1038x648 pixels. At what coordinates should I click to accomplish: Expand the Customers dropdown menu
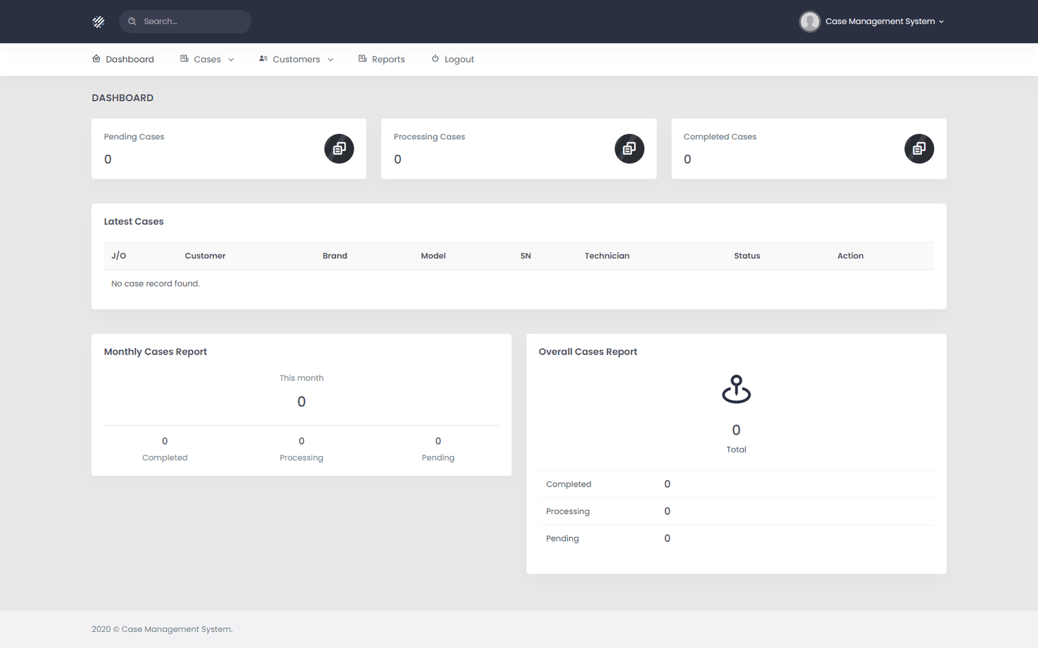point(296,60)
